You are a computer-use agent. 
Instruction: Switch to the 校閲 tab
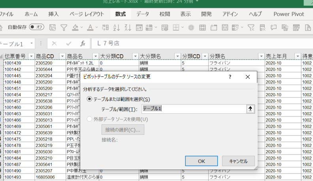pos(165,14)
